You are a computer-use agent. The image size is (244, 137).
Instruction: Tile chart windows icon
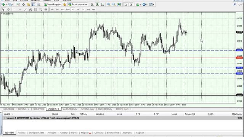pos(119,5)
